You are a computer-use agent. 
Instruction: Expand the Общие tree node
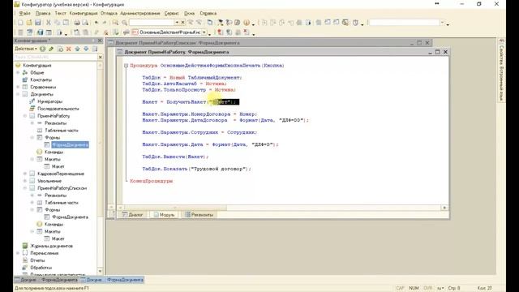[x=18, y=72]
